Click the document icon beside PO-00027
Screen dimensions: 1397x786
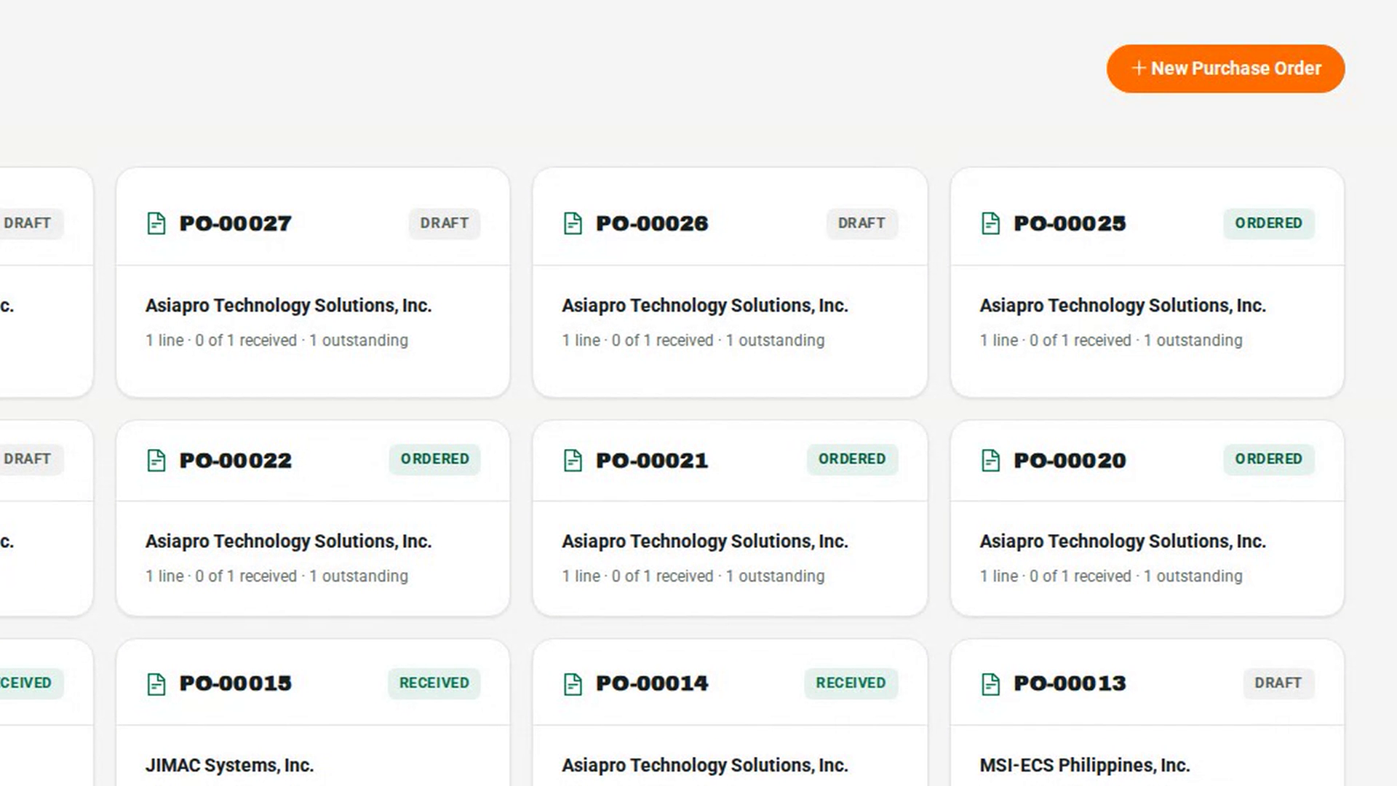point(156,223)
